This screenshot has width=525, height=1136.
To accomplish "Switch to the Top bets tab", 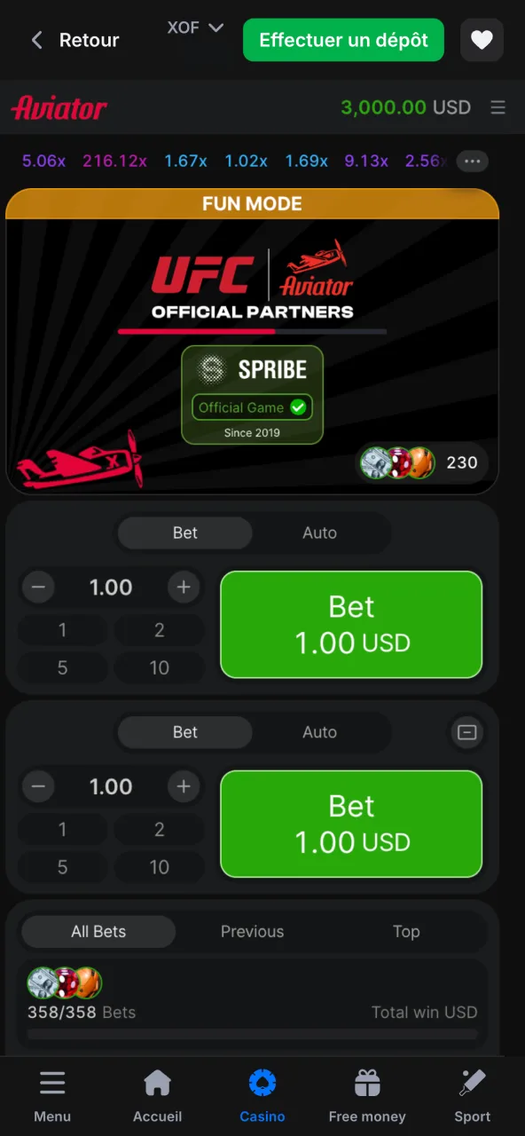I will [x=406, y=931].
